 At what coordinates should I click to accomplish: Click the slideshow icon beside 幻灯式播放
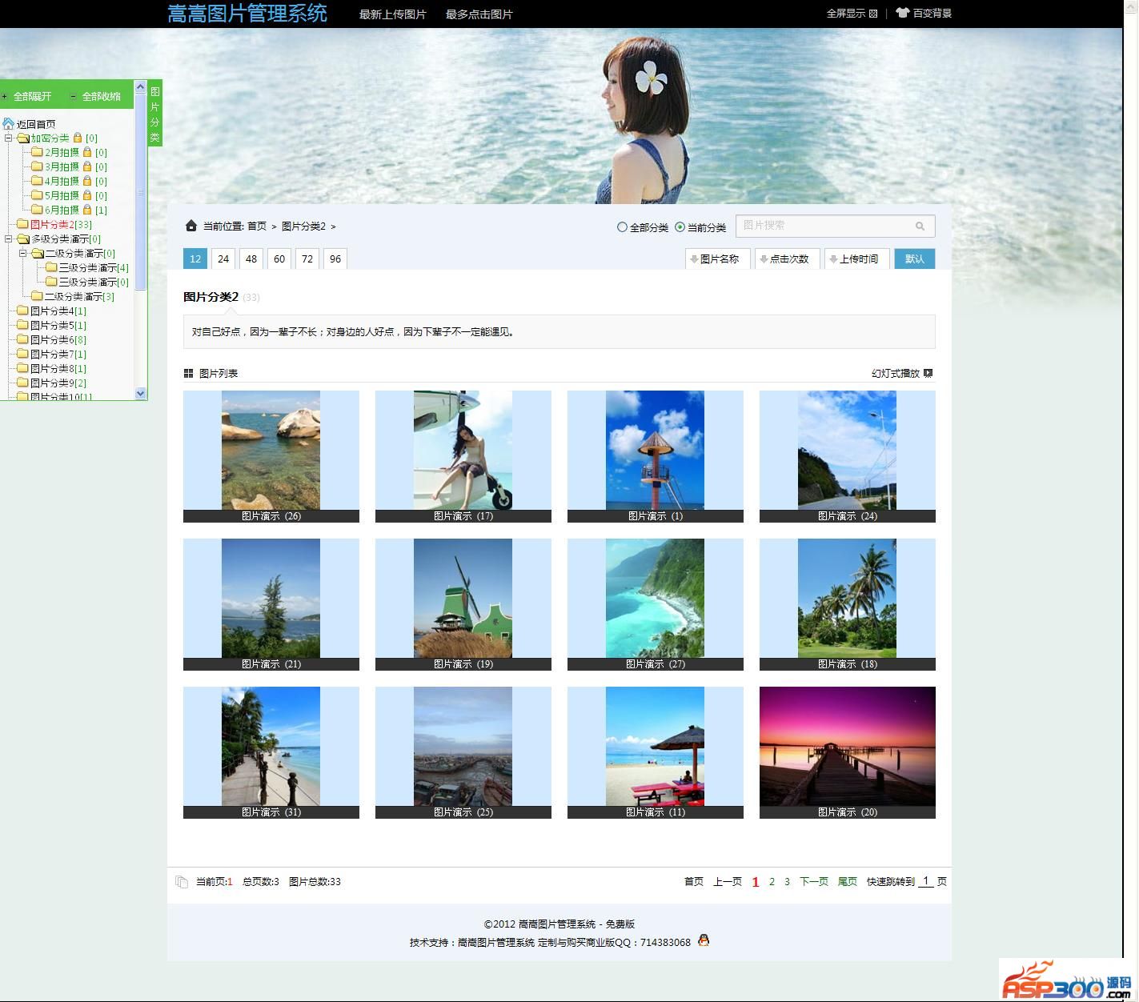coord(928,373)
